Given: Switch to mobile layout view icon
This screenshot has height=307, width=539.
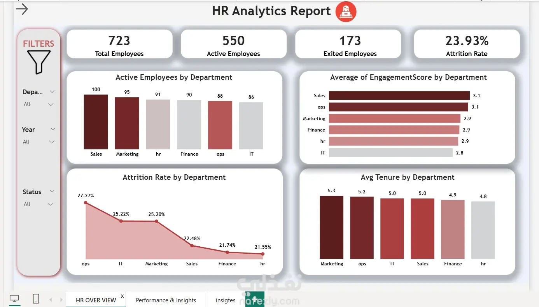Looking at the screenshot, I should [x=36, y=299].
